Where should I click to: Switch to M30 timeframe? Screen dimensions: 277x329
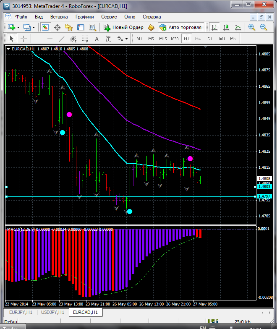[x=175, y=39]
